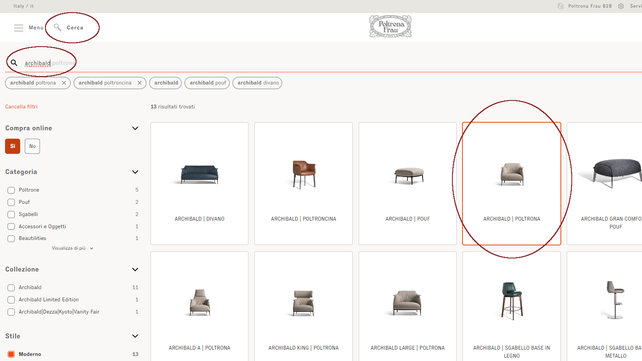Check the Poltrone category checkbox
Image resolution: width=642 pixels, height=361 pixels.
(11, 190)
